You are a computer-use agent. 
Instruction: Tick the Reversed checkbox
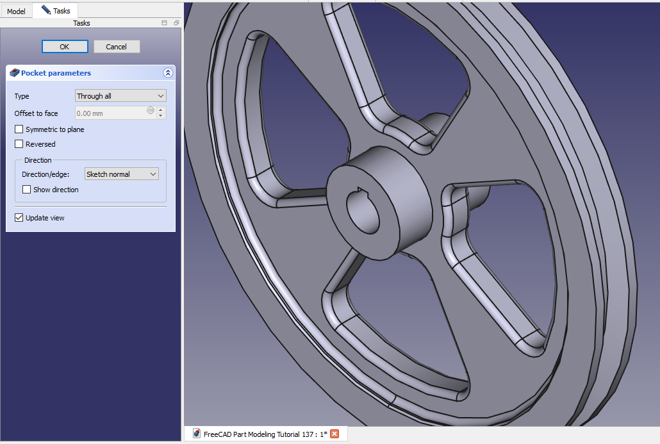[x=19, y=144]
